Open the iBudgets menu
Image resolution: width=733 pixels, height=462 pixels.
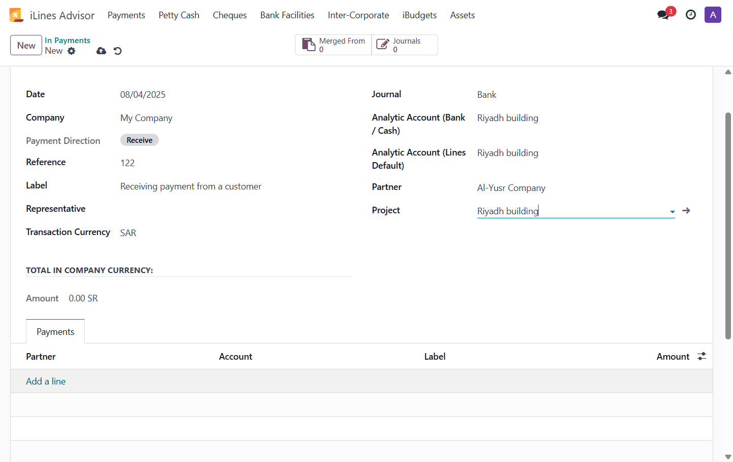419,15
